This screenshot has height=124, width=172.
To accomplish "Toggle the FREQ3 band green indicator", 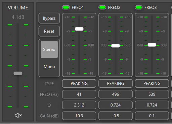I will tap(139, 7).
